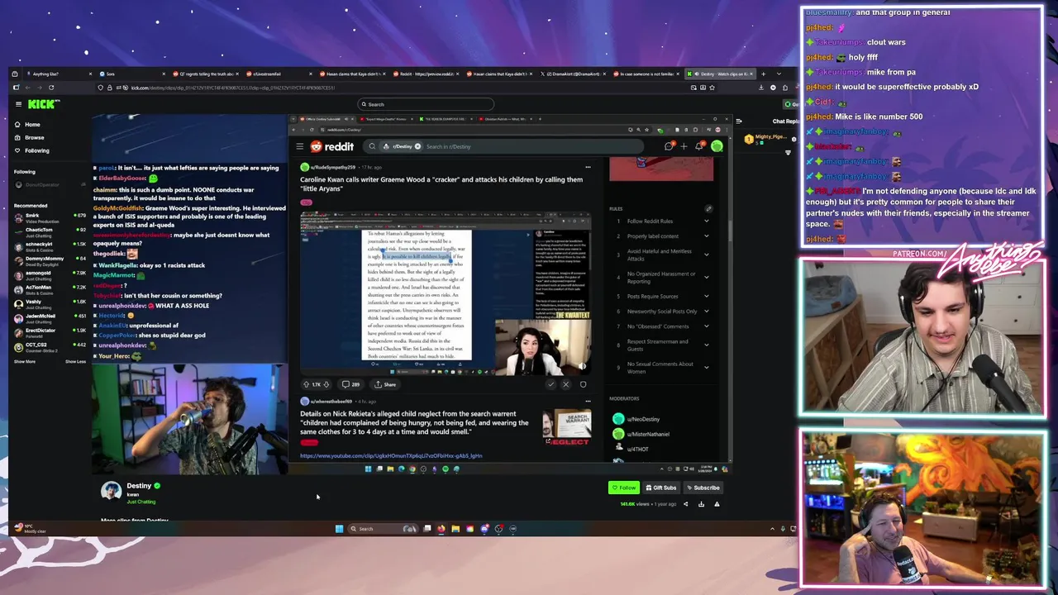The image size is (1058, 595).
Task: Click Show Less under Recommended
Action: [75, 361]
